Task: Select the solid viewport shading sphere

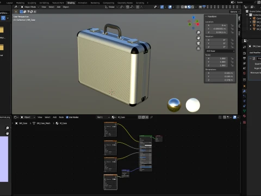Action: pos(186,7)
